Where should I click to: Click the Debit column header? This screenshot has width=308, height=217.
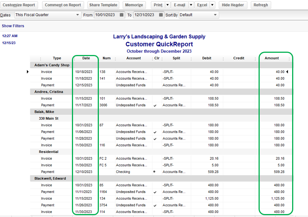pos(207,58)
